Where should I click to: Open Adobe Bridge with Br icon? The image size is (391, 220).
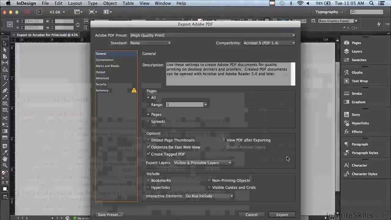[39, 12]
